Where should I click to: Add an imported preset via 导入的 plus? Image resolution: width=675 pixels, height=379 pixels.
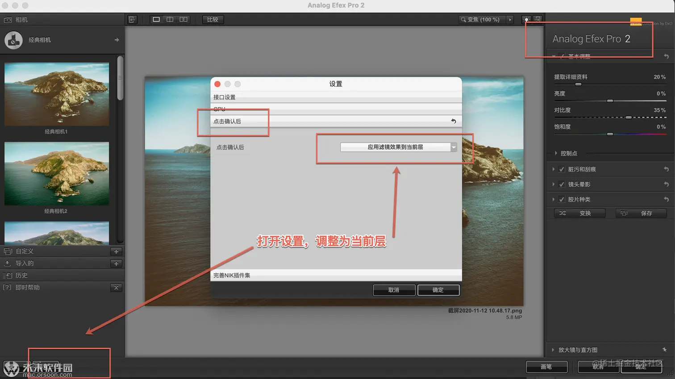[116, 263]
